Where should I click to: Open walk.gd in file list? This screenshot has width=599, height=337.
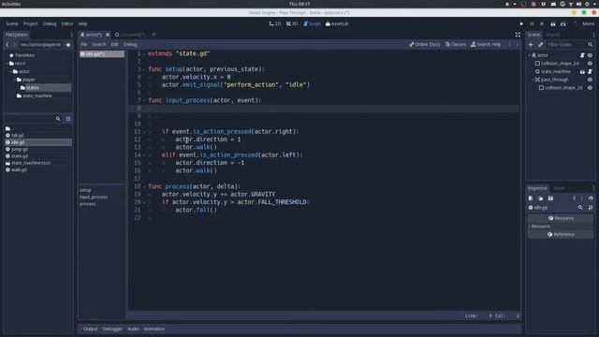(x=19, y=169)
